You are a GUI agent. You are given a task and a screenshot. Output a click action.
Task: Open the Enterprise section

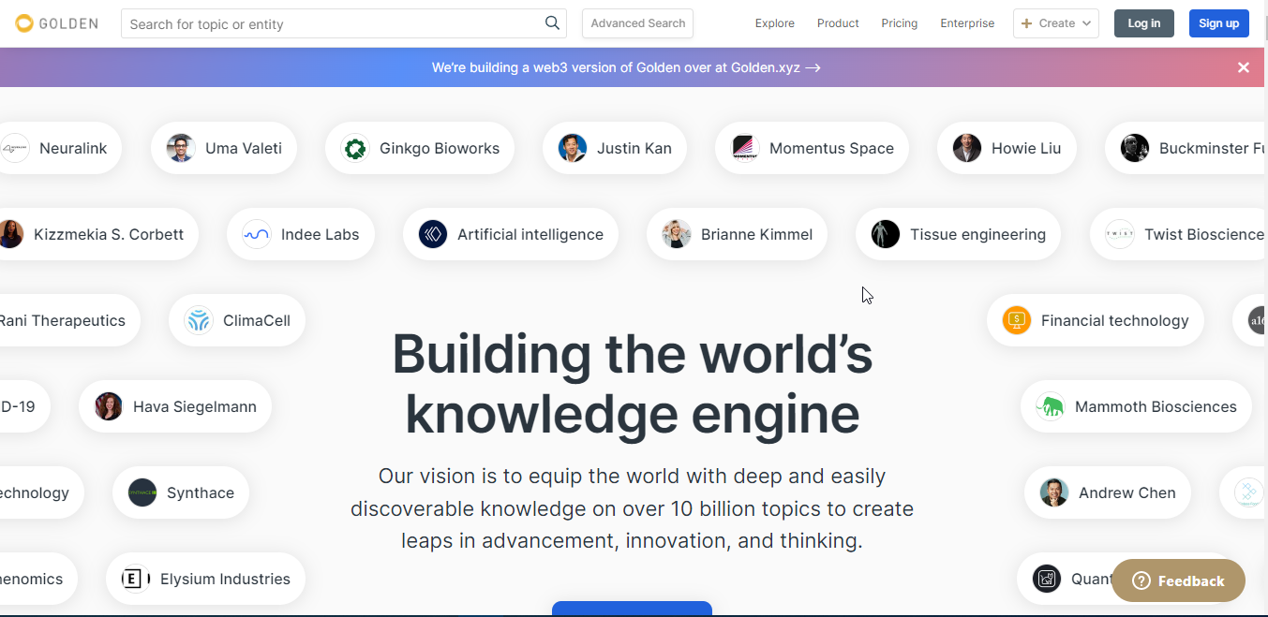click(x=967, y=23)
